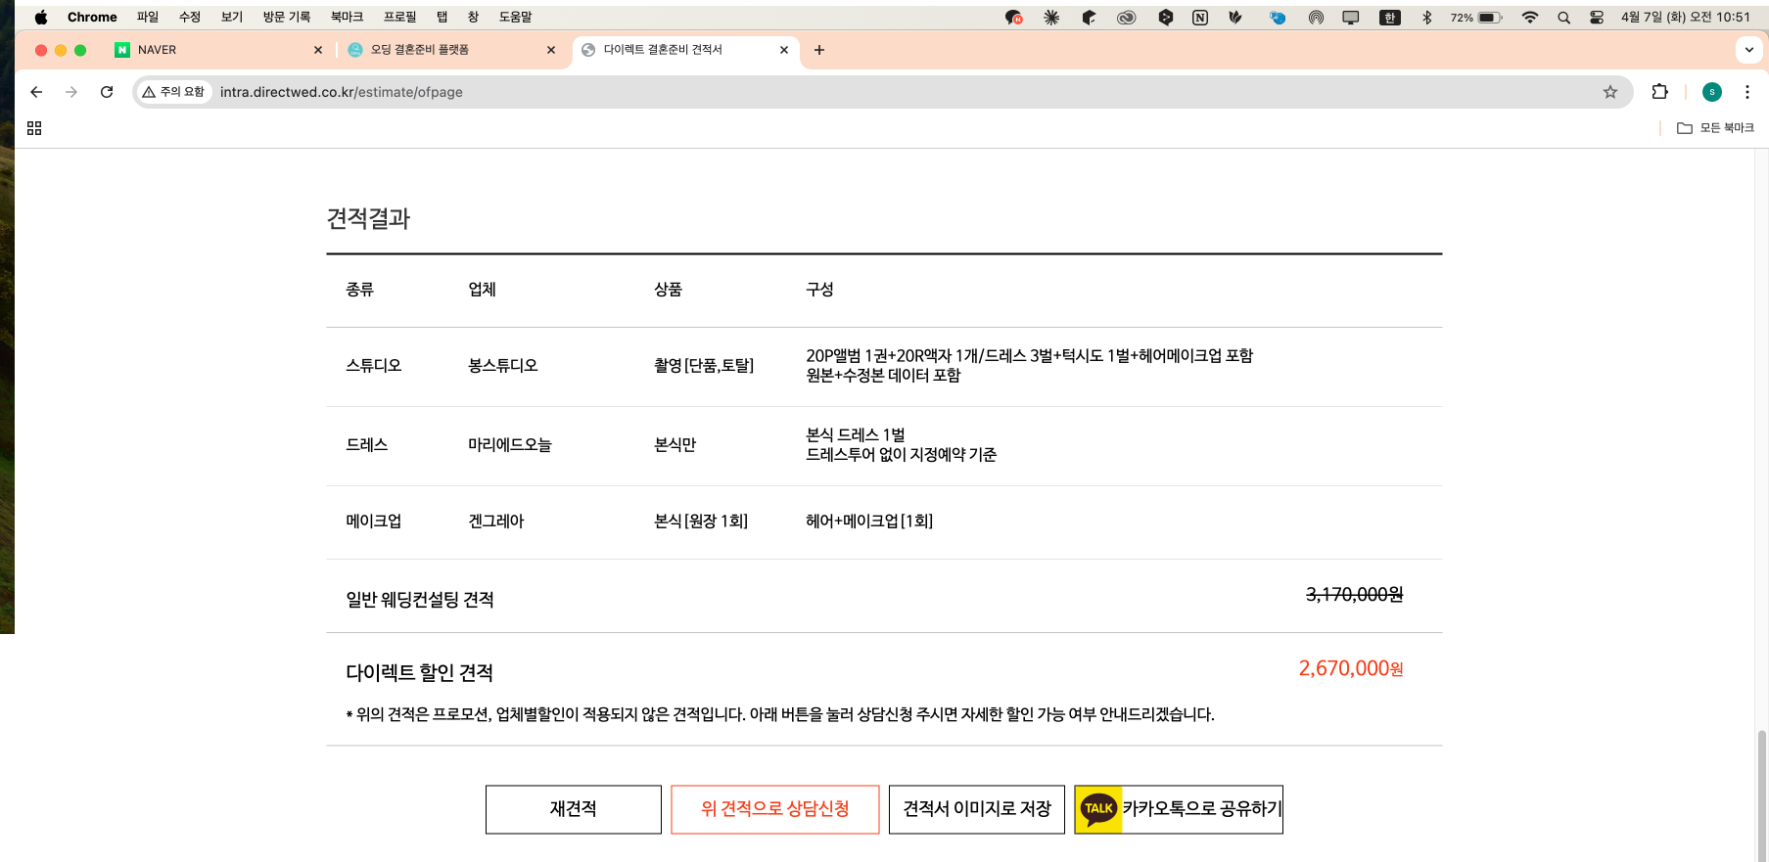
Task: Open the Creative Cloud menu bar icon
Action: coord(1127,18)
